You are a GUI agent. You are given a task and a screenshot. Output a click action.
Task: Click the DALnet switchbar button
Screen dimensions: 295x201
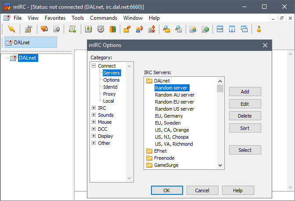click(x=31, y=42)
